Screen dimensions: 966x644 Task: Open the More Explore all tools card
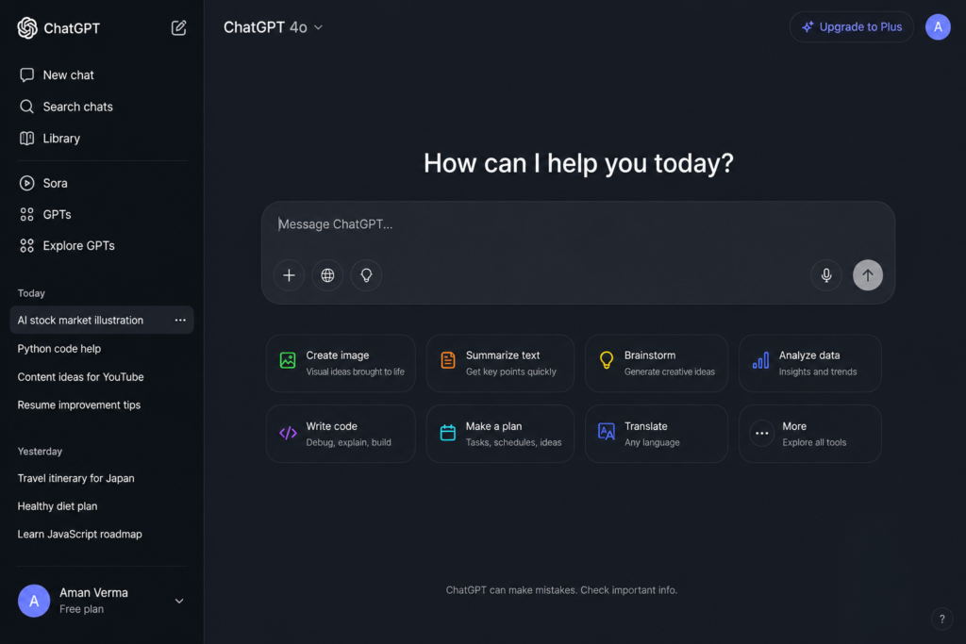click(x=810, y=434)
